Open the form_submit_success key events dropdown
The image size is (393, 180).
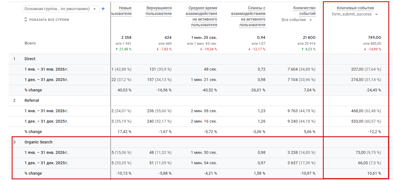point(355,14)
